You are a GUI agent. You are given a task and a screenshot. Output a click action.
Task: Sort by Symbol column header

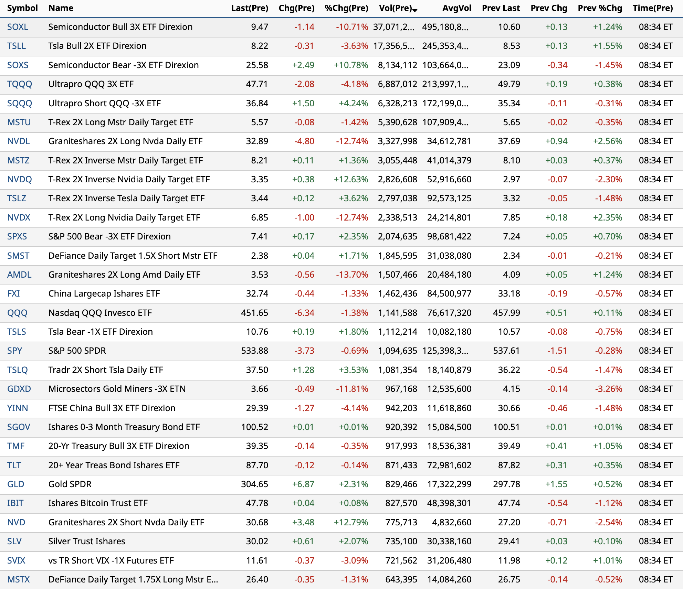point(22,8)
